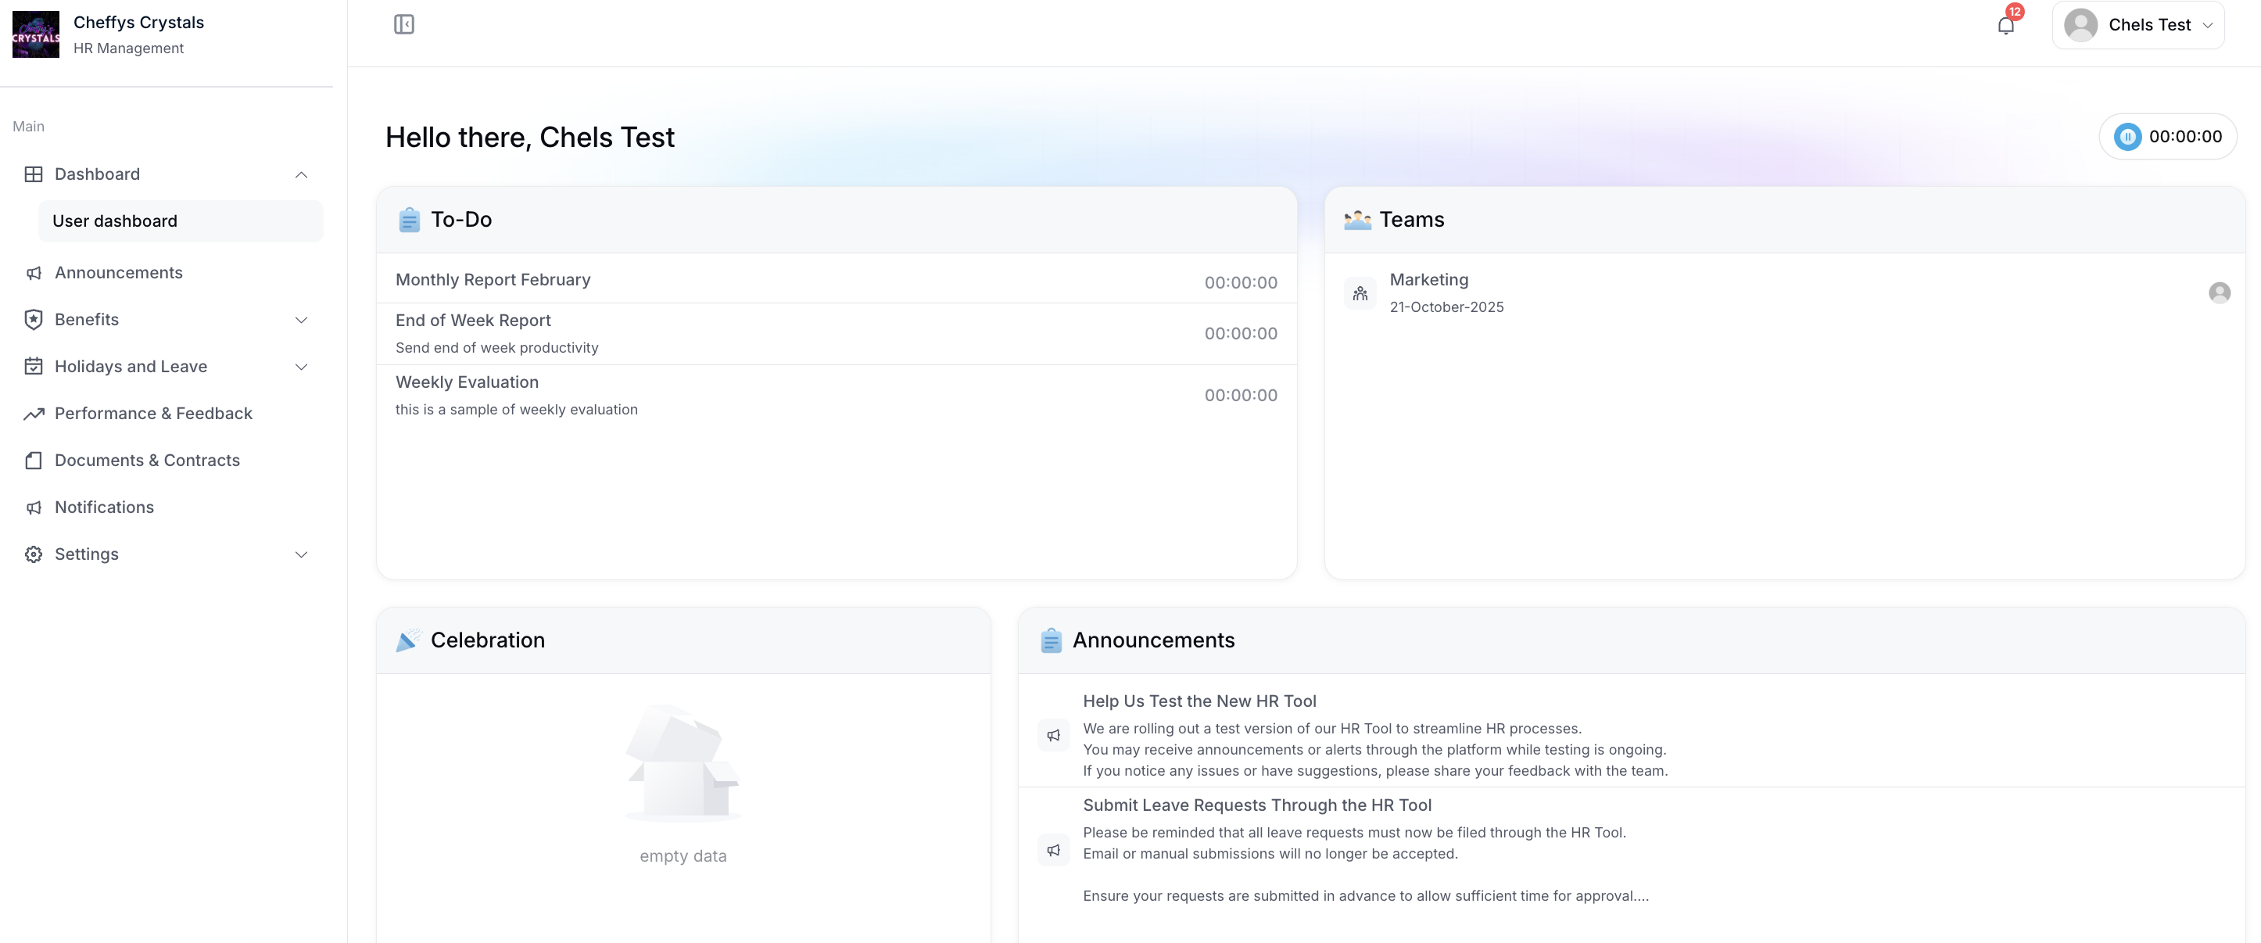The height and width of the screenshot is (943, 2261).
Task: Open the Announcements page
Action: (x=119, y=273)
